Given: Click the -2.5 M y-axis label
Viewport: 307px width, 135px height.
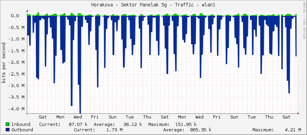Looking at the screenshot, I should pyautogui.click(x=17, y=74).
